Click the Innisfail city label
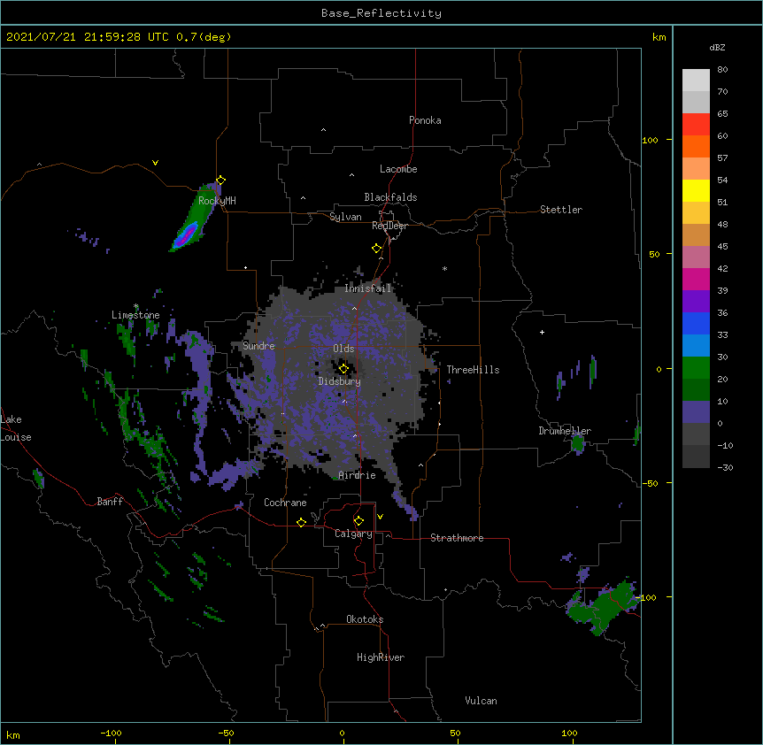Viewport: 763px width, 745px height. pyautogui.click(x=368, y=288)
